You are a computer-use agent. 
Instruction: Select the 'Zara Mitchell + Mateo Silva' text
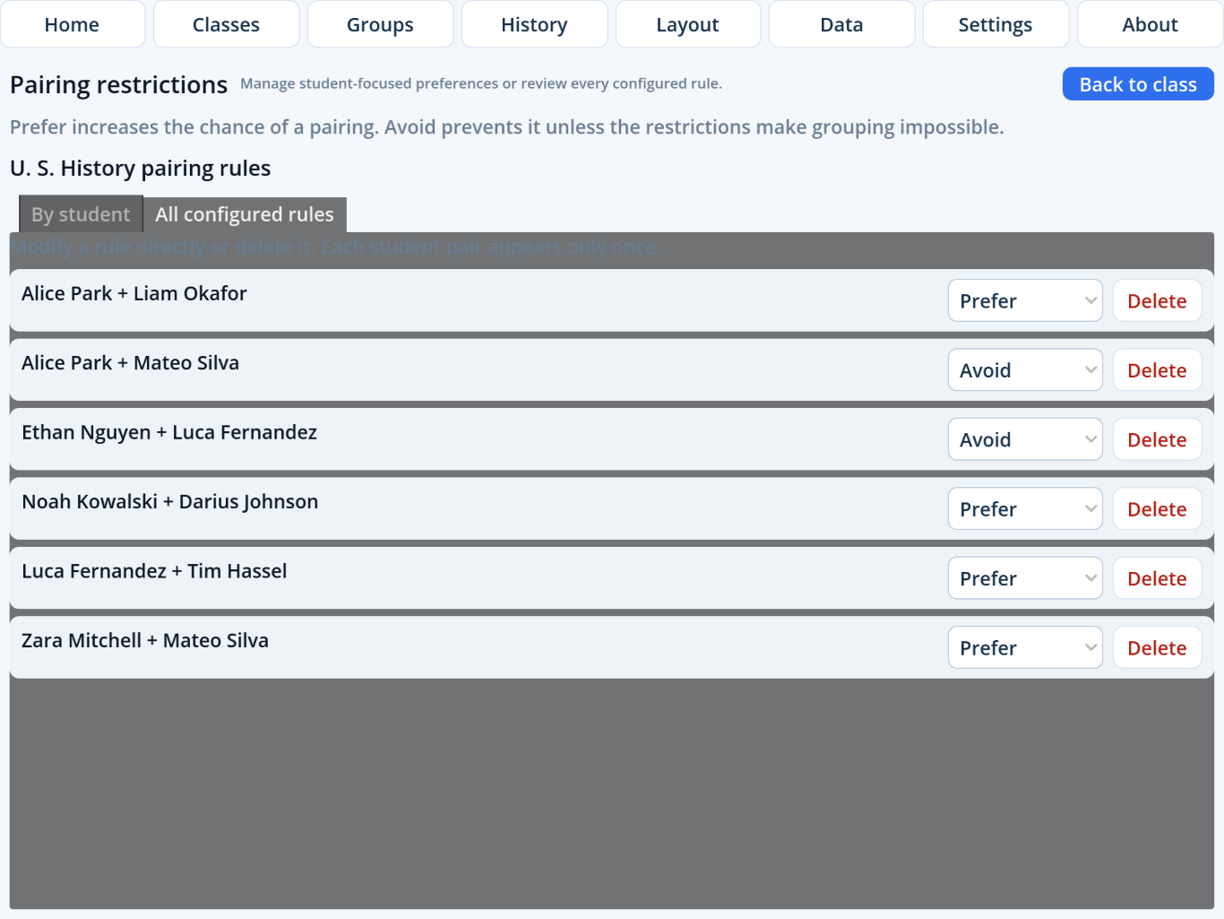[145, 640]
